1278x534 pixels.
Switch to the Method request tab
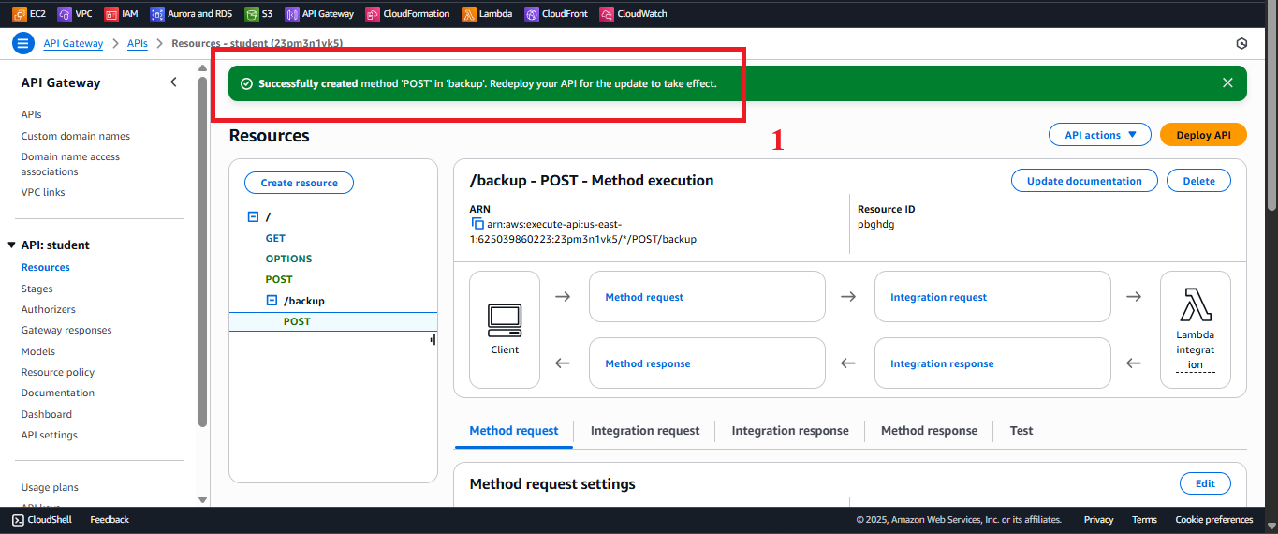pyautogui.click(x=514, y=431)
